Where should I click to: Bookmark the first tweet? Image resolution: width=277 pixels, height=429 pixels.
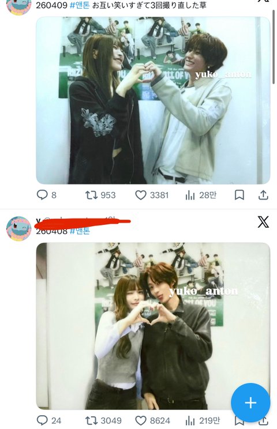coord(239,195)
